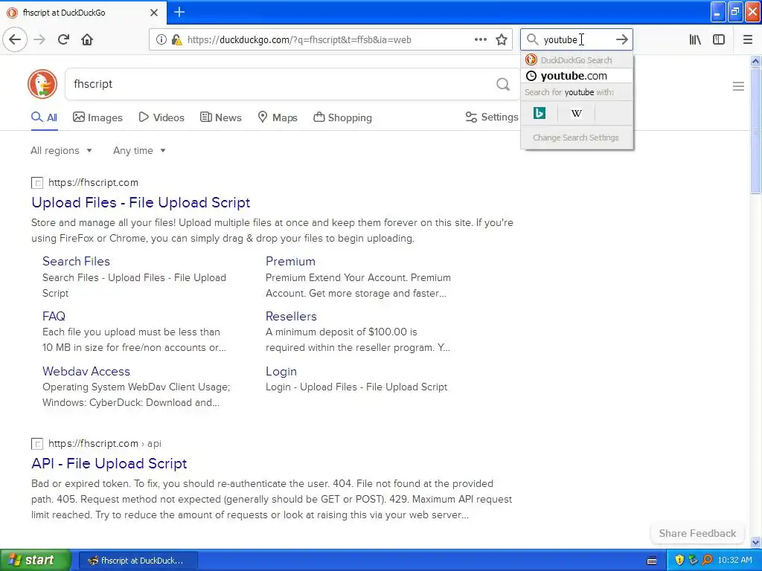Click Change Search Settings
762x571 pixels.
(x=576, y=138)
